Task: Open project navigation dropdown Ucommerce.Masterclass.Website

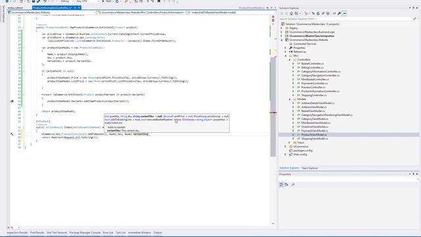Action: click(52, 13)
